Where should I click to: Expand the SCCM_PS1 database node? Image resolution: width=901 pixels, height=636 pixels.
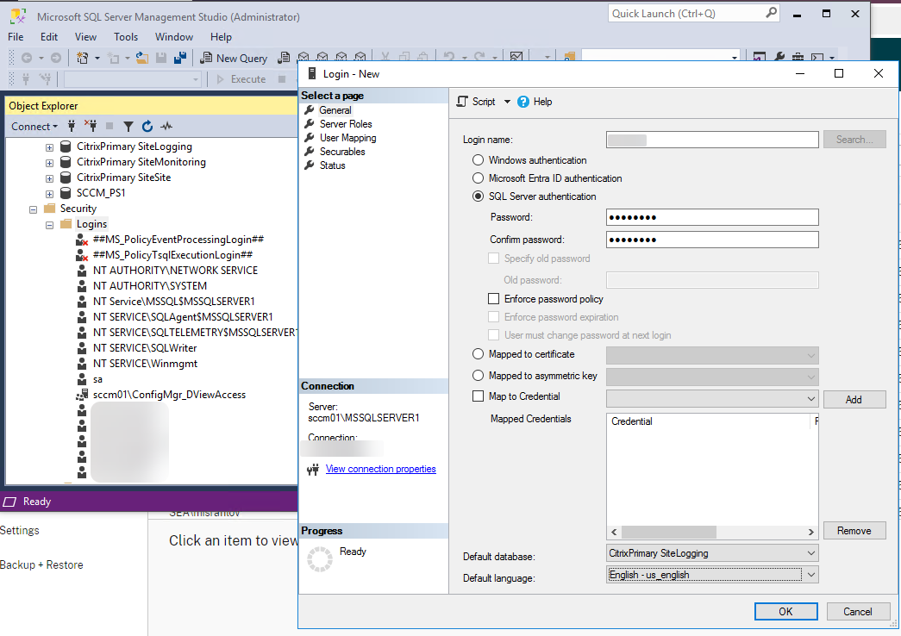[49, 194]
